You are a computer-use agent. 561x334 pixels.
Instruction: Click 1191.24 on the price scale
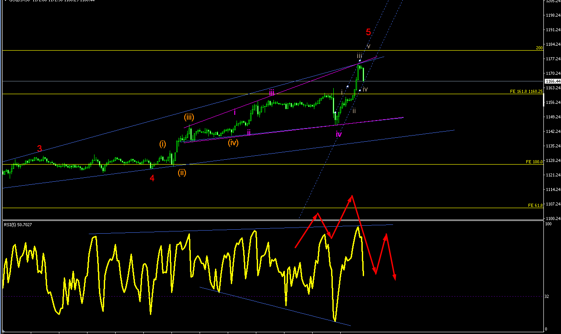point(553,30)
